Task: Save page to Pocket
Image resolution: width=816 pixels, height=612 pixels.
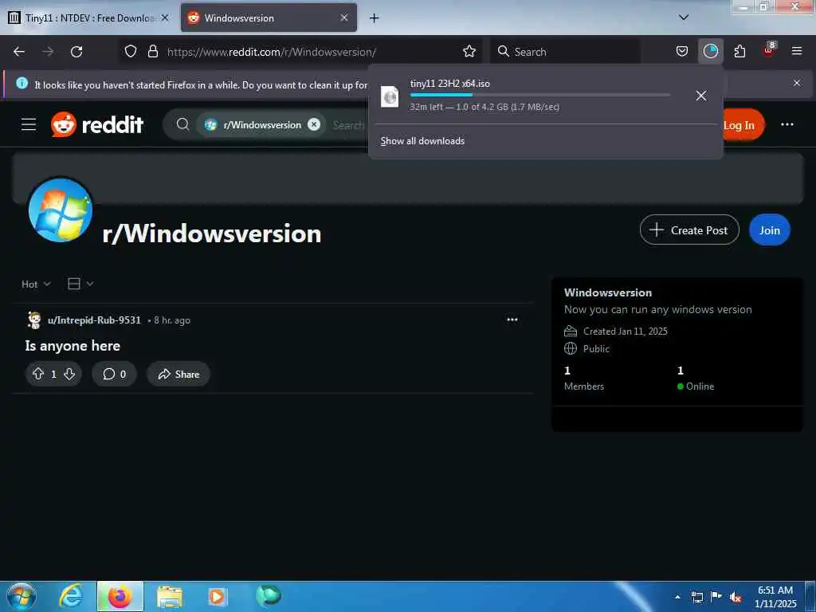Action: pos(682,51)
